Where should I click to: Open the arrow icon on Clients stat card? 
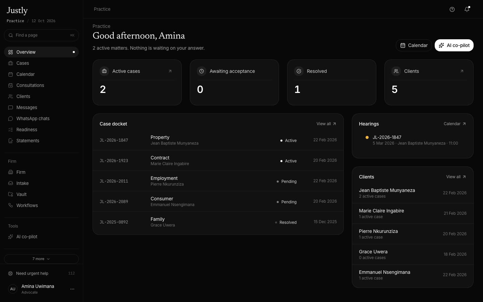[462, 71]
